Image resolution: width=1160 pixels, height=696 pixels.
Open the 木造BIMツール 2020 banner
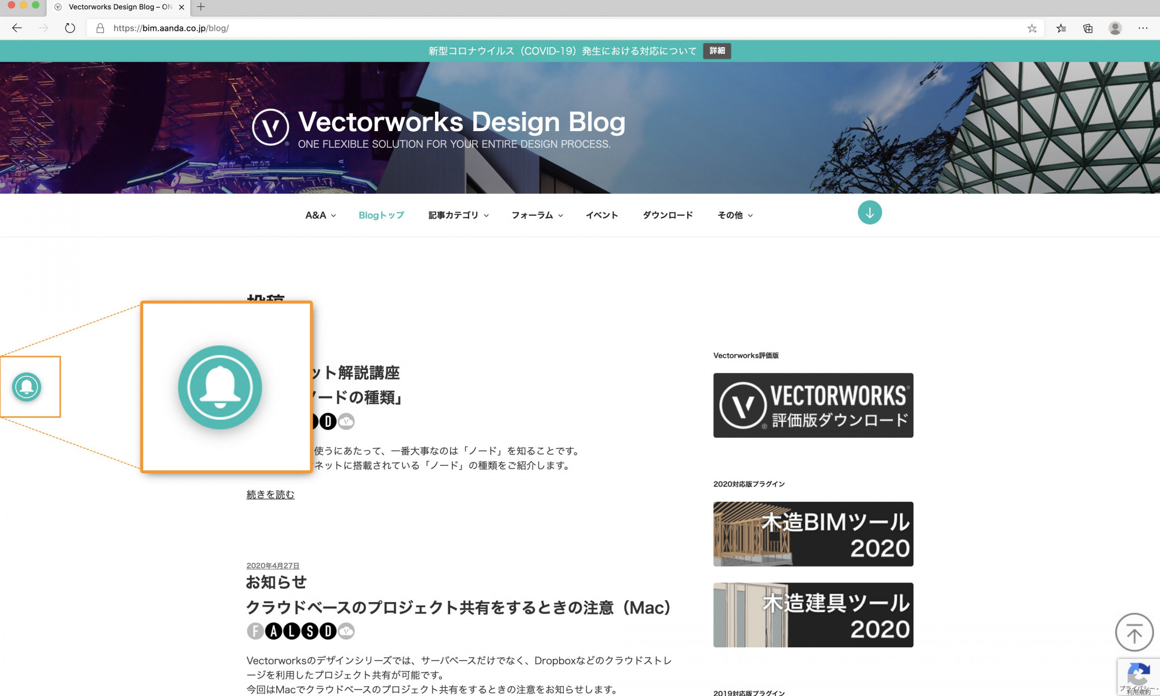[x=813, y=534]
